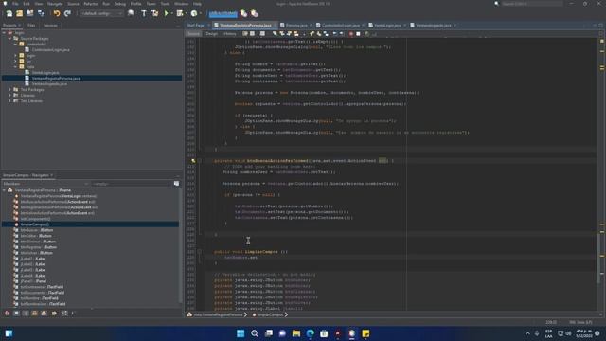Image resolution: width=606 pixels, height=341 pixels.
Task: Click the first filter icon in Navigator bottom bar
Action: click(x=7, y=314)
